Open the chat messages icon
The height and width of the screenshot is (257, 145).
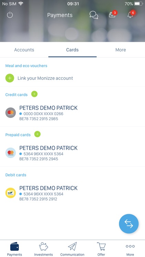click(94, 15)
